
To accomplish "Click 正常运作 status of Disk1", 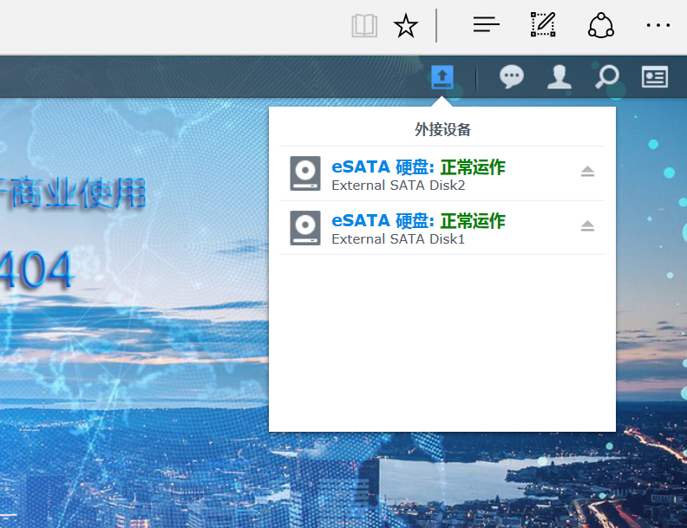I will tap(473, 221).
